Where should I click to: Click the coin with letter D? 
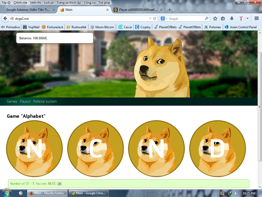[217, 149]
